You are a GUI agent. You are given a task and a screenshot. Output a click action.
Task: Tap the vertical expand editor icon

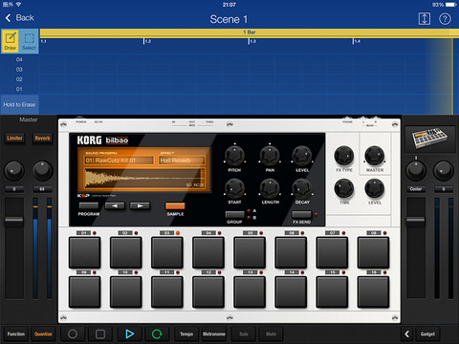[x=425, y=19]
